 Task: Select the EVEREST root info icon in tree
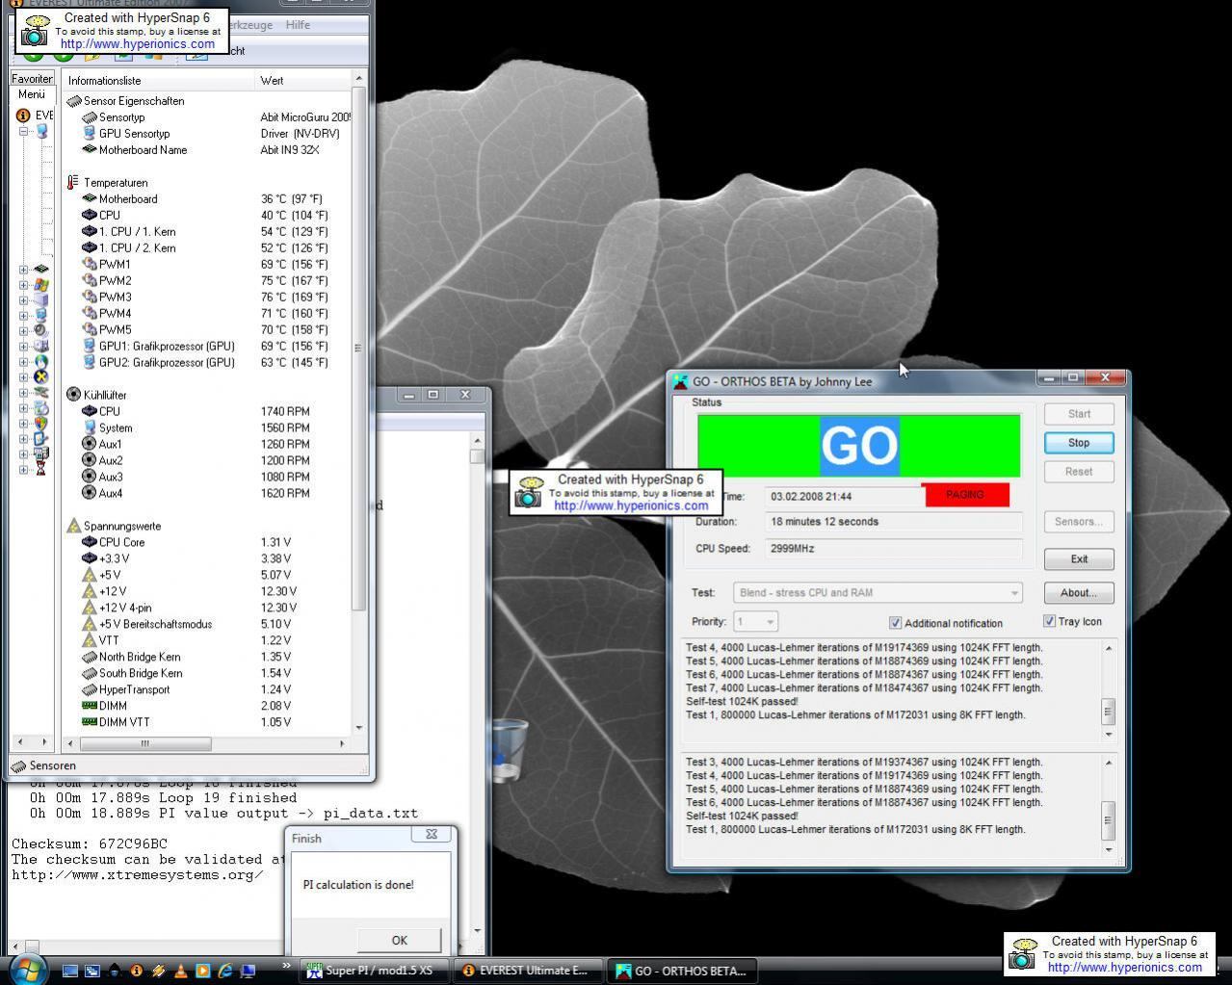[24, 115]
